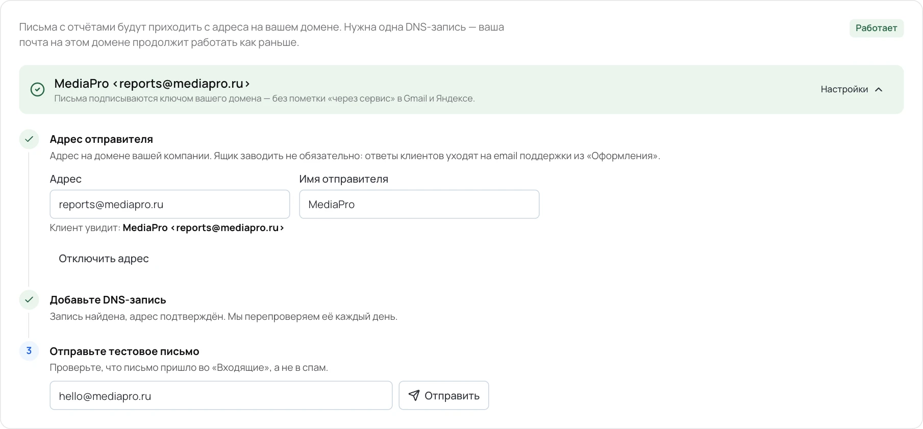The image size is (923, 429).
Task: Click banner title MediaPro <reports@mediapro.ru>
Action: click(152, 84)
